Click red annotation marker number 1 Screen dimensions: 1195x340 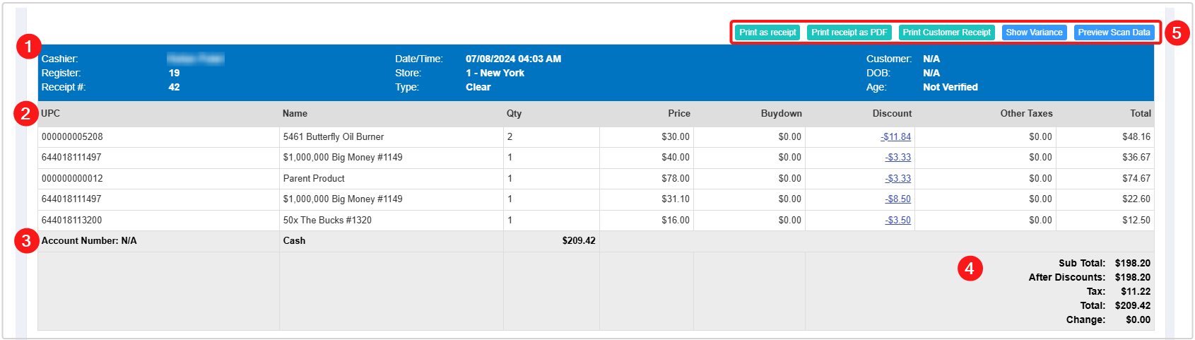click(x=28, y=47)
